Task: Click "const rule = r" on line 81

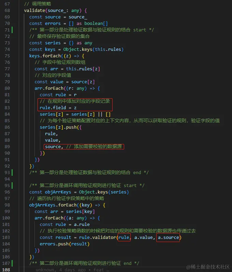Action: click(58, 95)
